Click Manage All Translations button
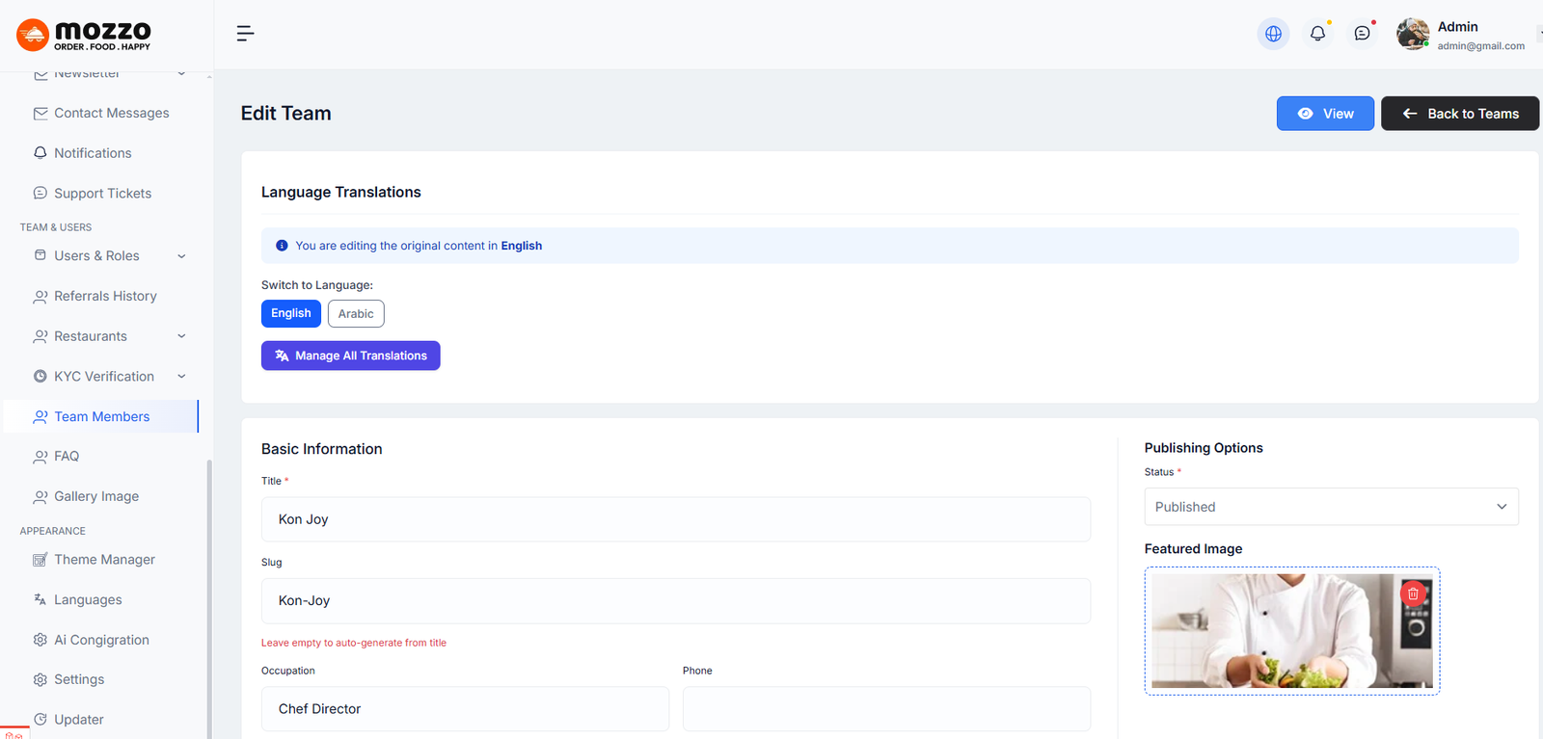1543x739 pixels. [350, 356]
